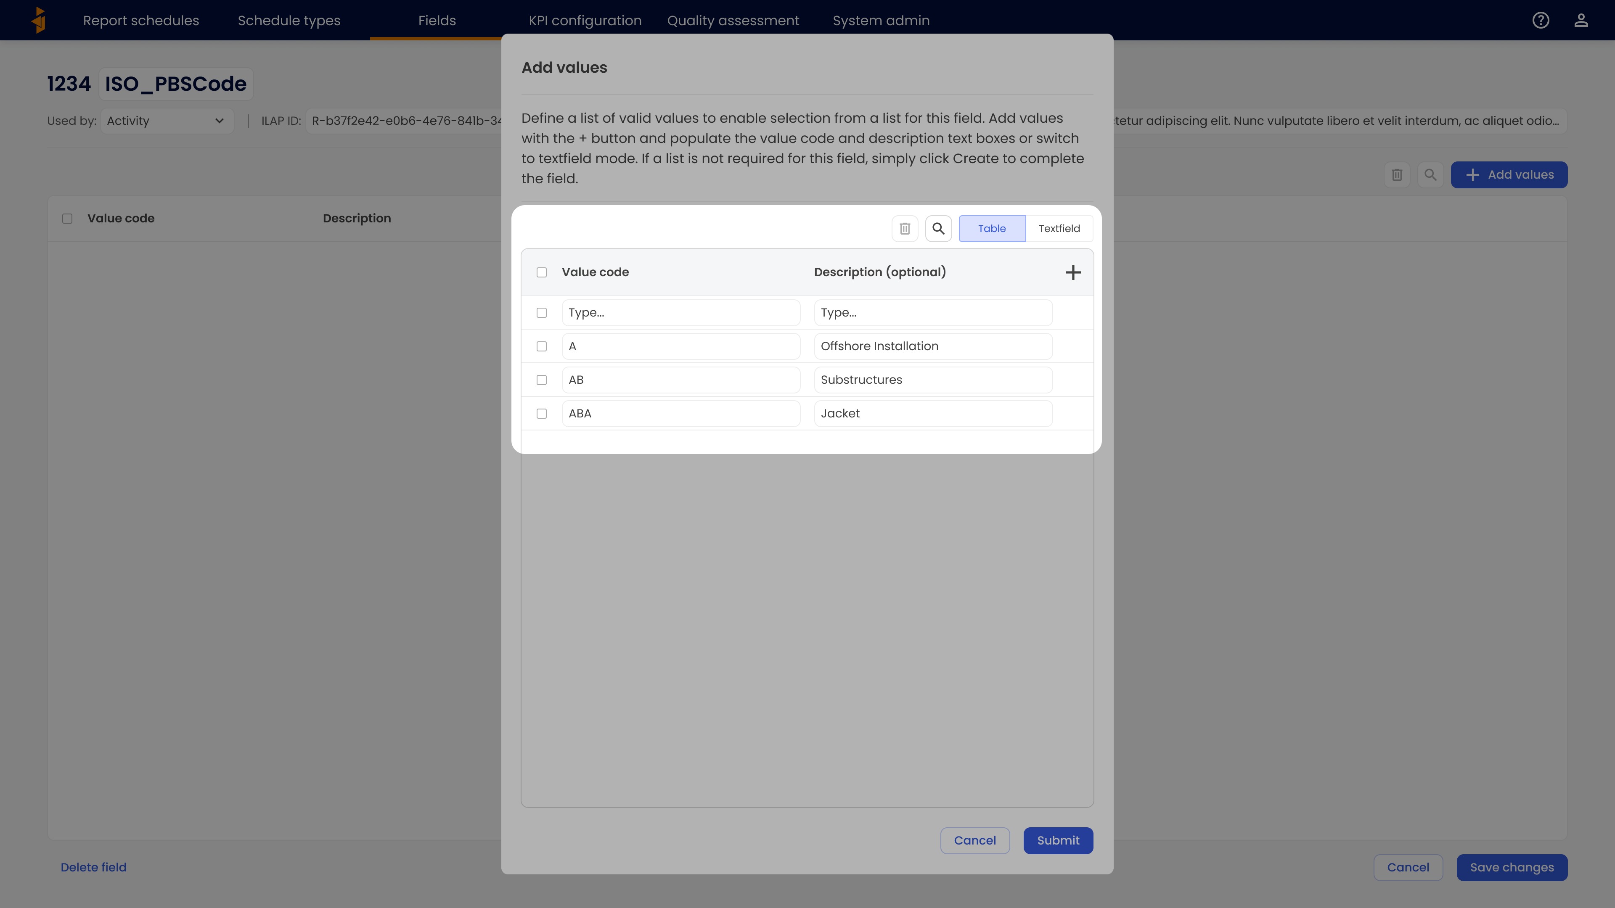Viewport: 1615px width, 908px height.
Task: Click the empty Value code Type... field
Action: [x=680, y=313]
